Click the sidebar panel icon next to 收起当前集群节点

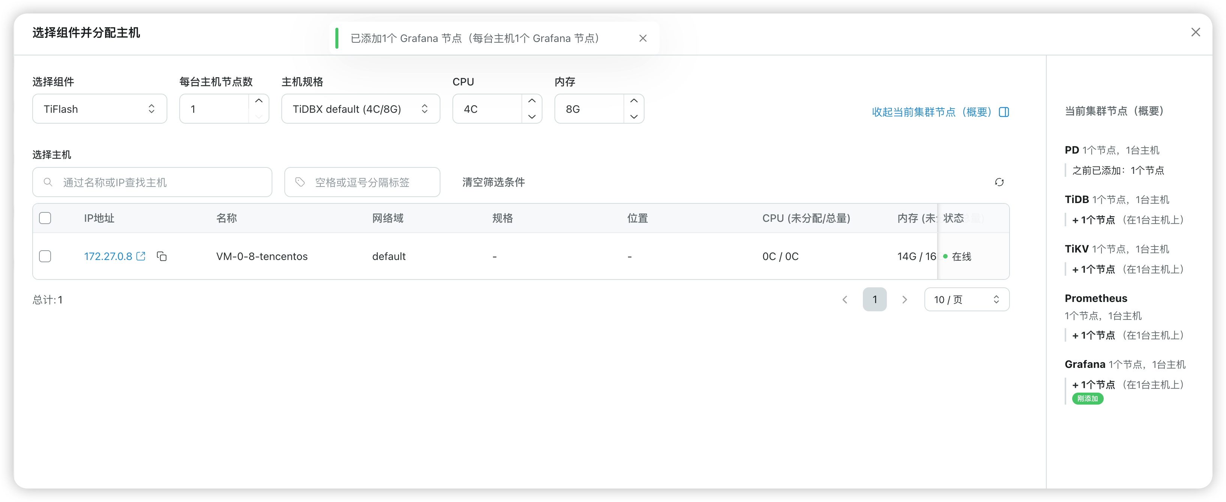[x=1004, y=112]
